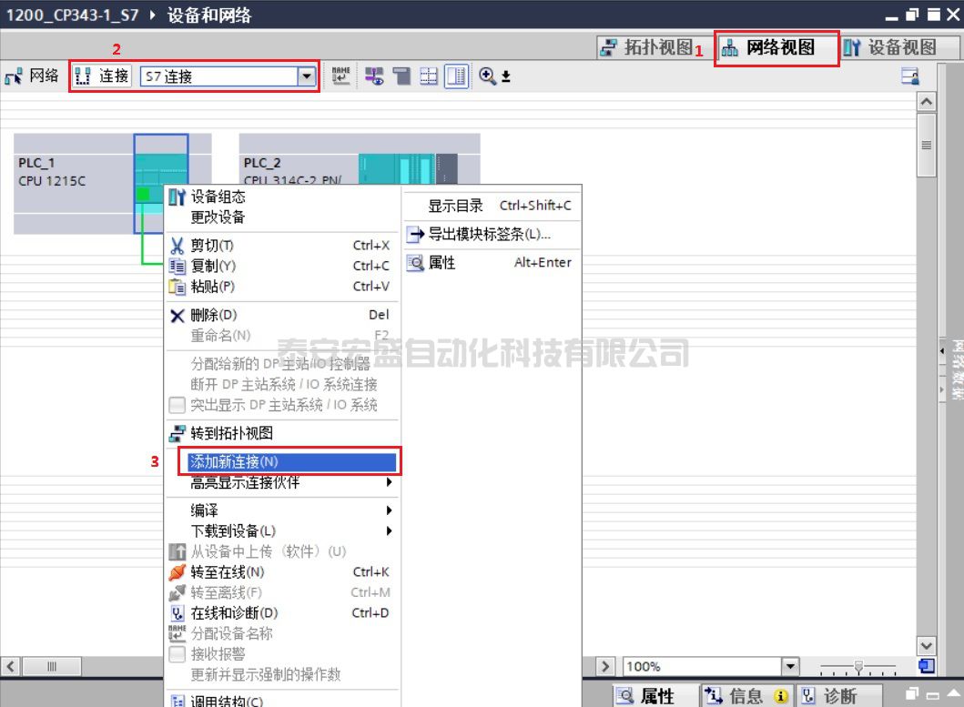Toggle the highlighted layout icon in toolbar

pos(456,76)
